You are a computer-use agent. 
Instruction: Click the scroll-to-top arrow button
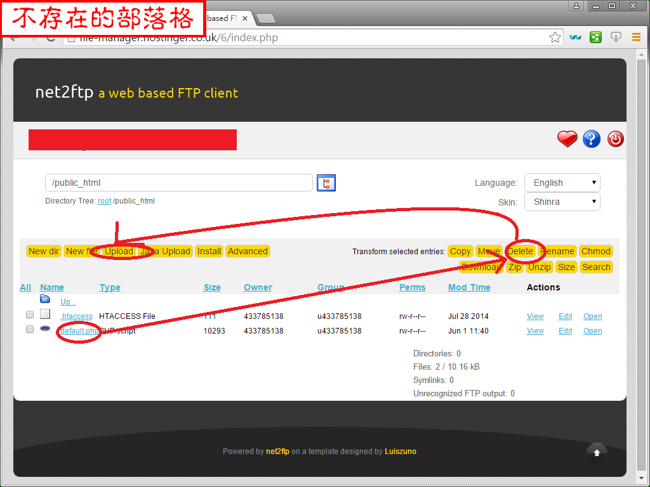[597, 453]
